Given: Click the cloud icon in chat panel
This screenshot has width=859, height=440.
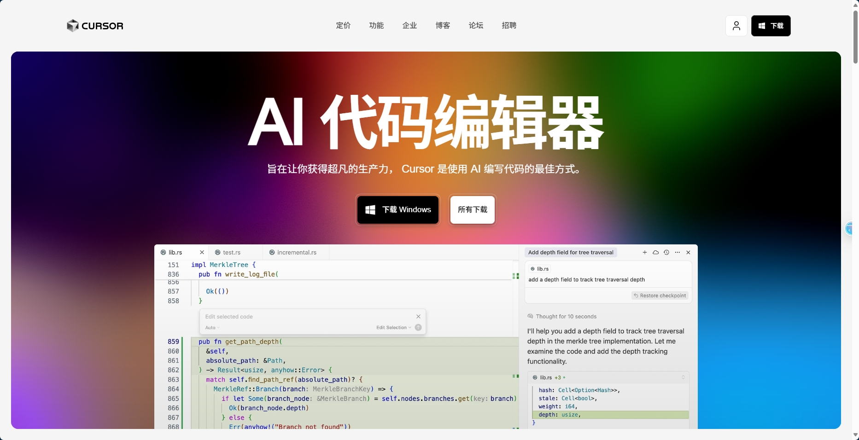Looking at the screenshot, I should click(655, 252).
